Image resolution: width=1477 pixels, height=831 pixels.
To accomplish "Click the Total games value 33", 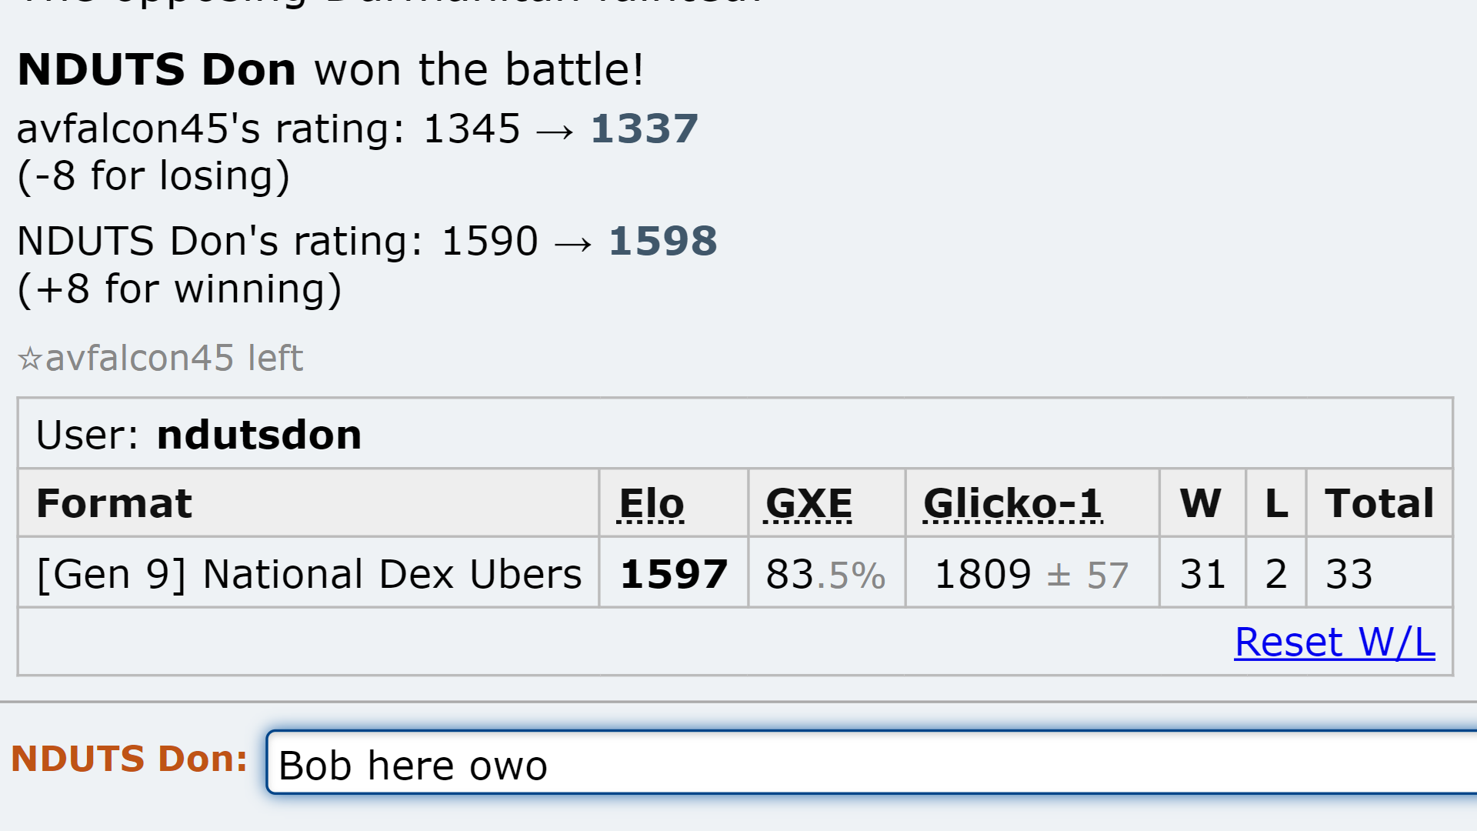I will point(1349,575).
